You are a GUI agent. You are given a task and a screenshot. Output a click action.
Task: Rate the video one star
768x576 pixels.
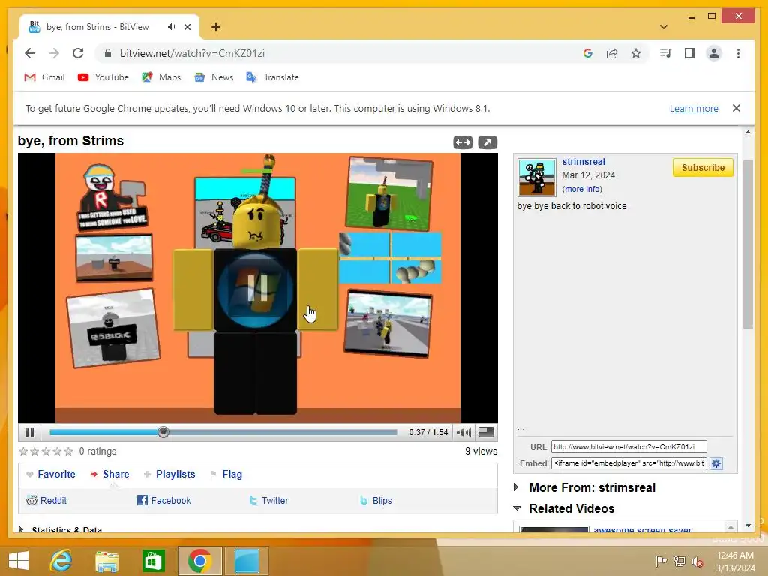pyautogui.click(x=23, y=451)
